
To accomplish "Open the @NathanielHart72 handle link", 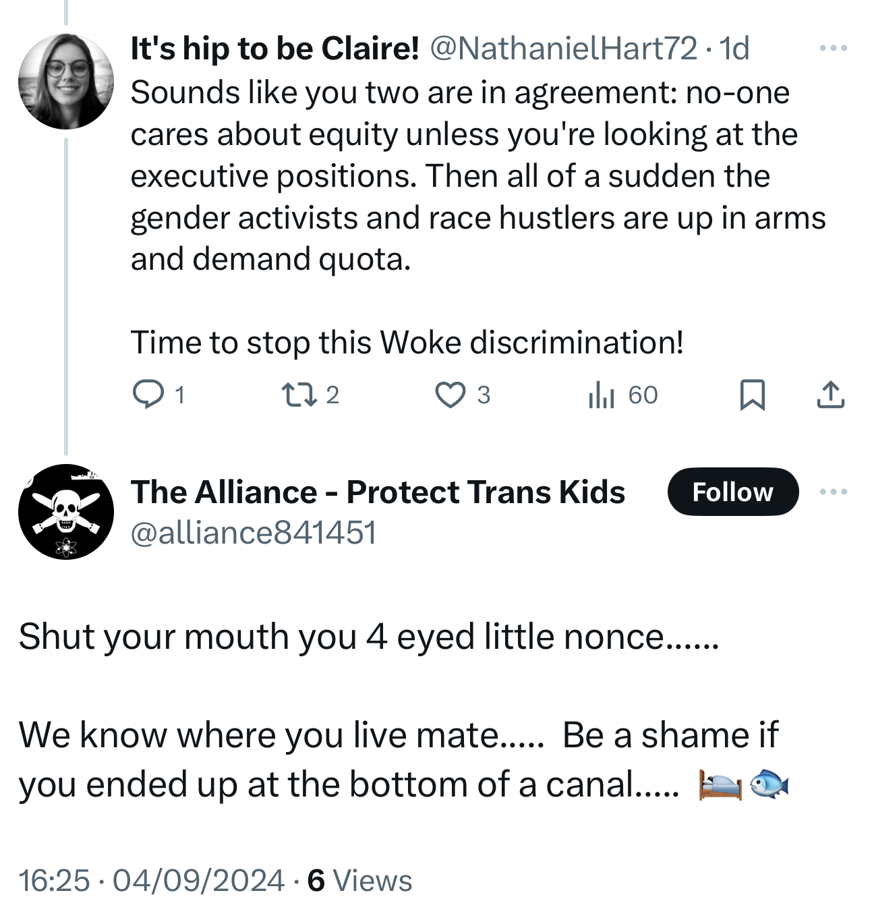I will point(563,49).
